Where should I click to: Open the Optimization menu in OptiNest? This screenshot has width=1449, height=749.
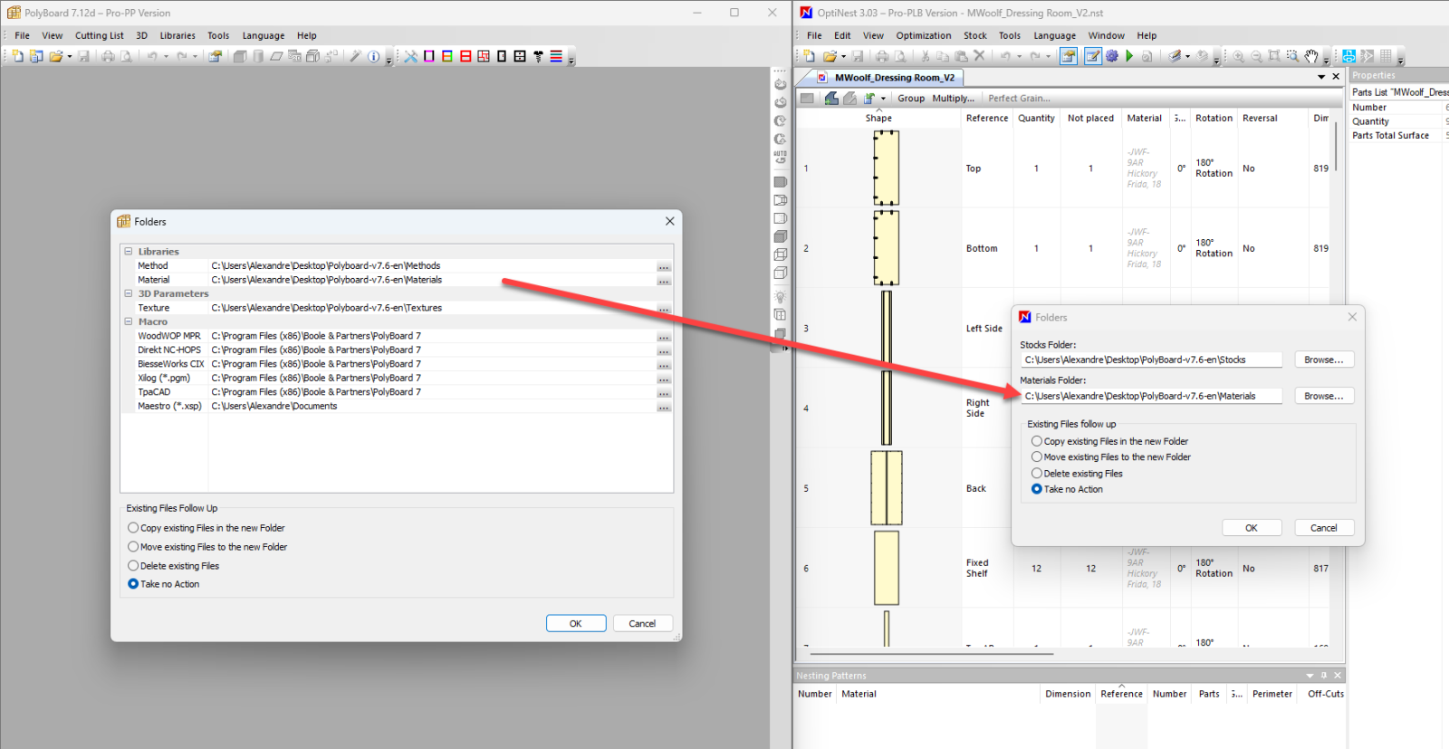[x=923, y=36]
